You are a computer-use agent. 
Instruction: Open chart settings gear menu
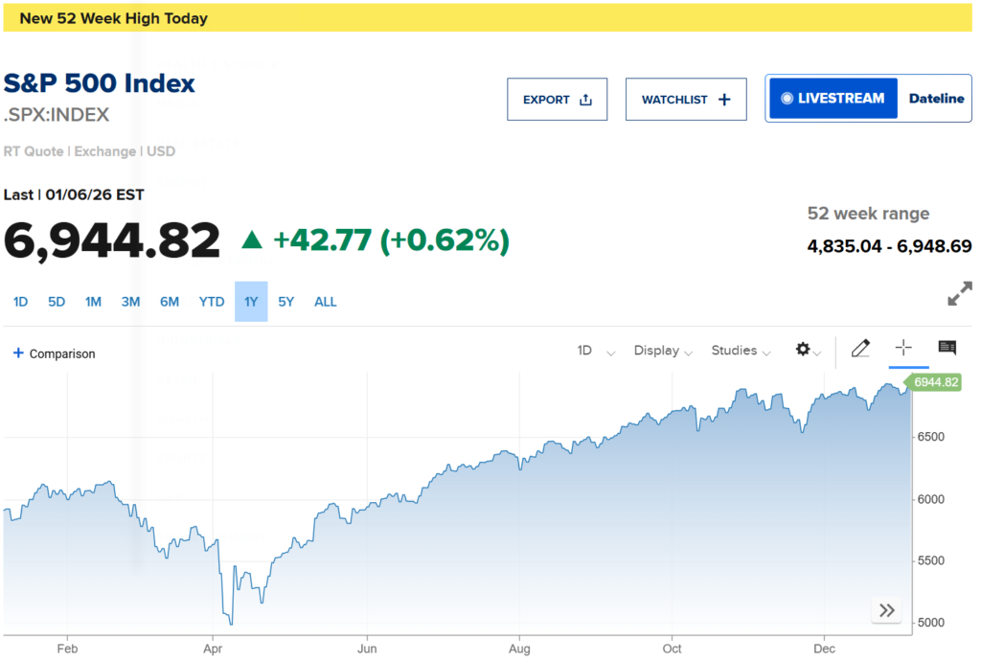[x=807, y=350]
